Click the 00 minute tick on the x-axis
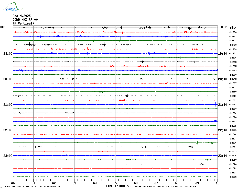This screenshot has height=190, width=238. point(13,183)
